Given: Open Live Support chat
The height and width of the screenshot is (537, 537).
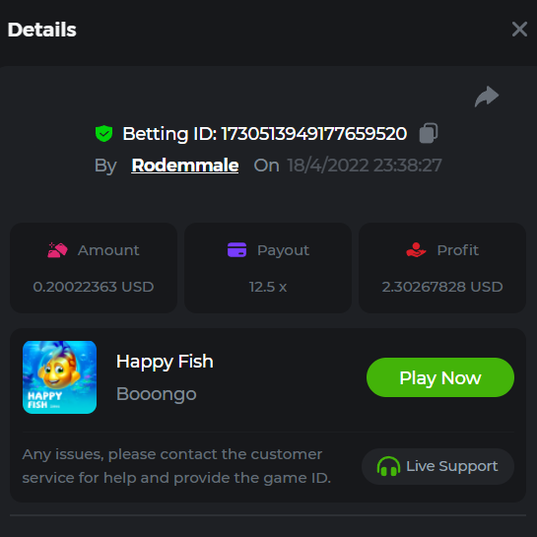Looking at the screenshot, I should pyautogui.click(x=437, y=466).
